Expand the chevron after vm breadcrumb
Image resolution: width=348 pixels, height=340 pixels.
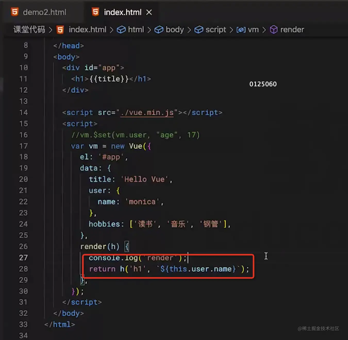(264, 30)
